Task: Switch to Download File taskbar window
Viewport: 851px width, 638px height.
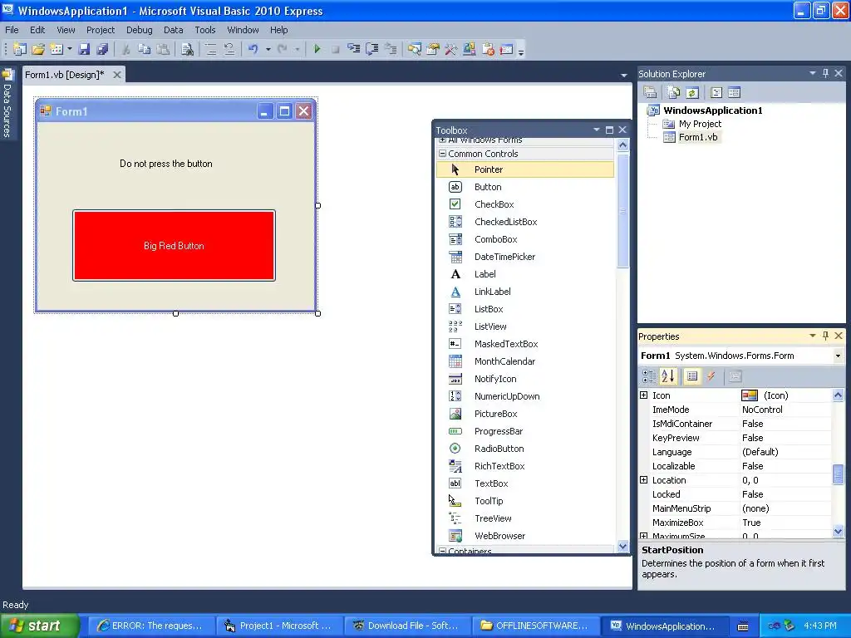Action: 406,626
